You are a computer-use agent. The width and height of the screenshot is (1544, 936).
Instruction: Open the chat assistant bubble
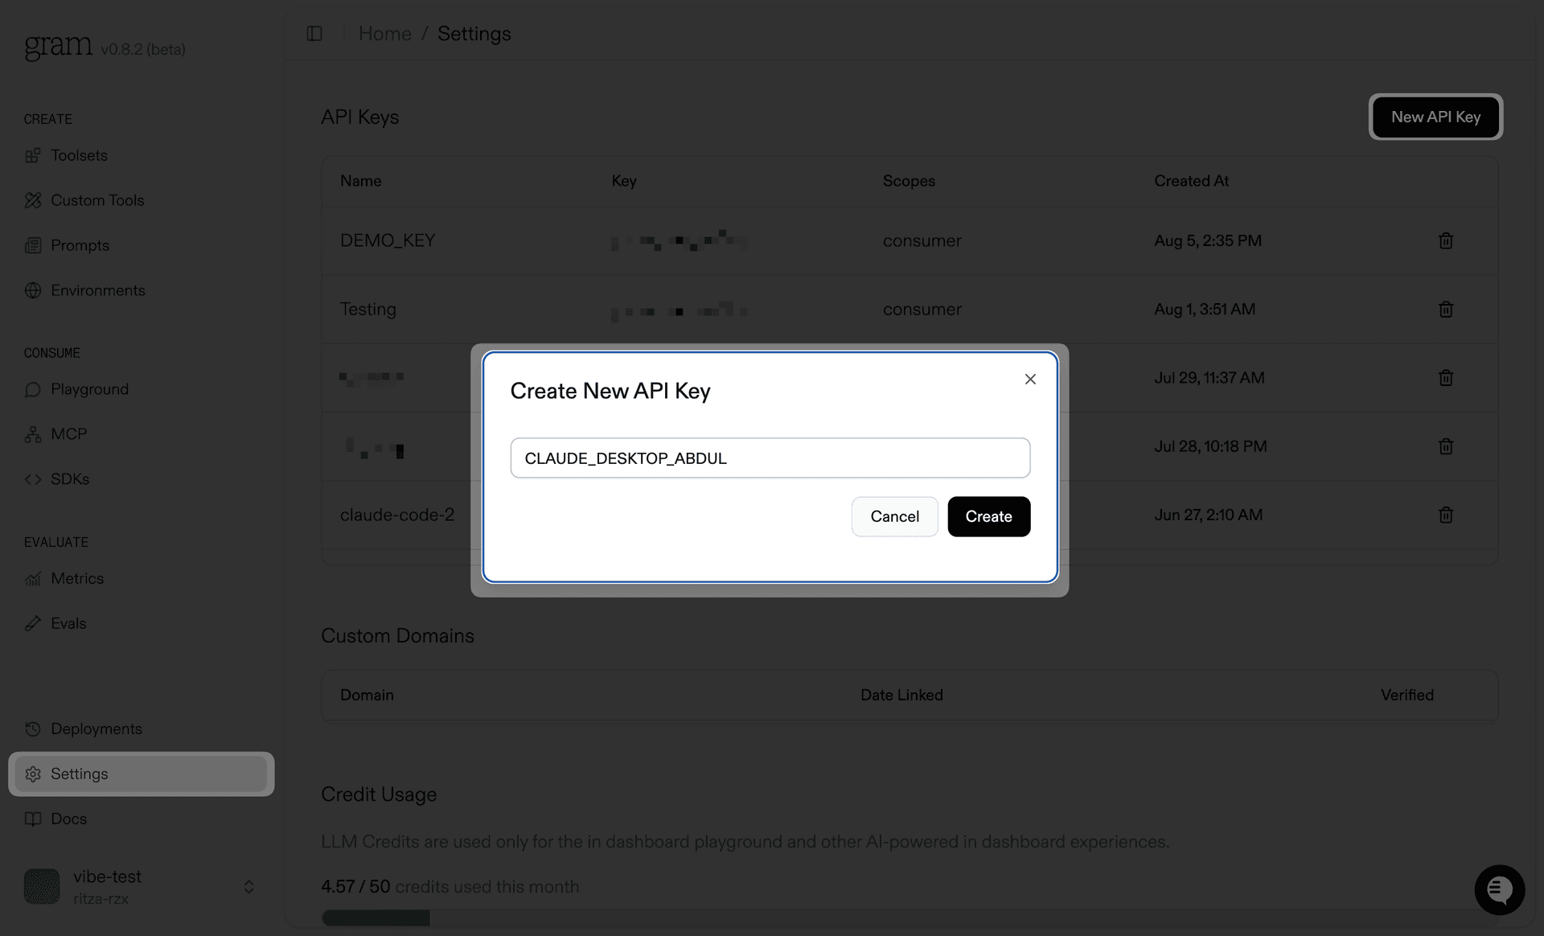coord(1499,889)
